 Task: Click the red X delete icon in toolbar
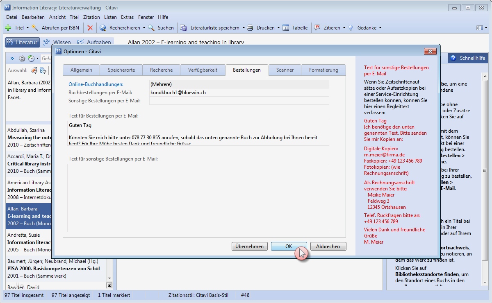pyautogui.click(x=90, y=28)
